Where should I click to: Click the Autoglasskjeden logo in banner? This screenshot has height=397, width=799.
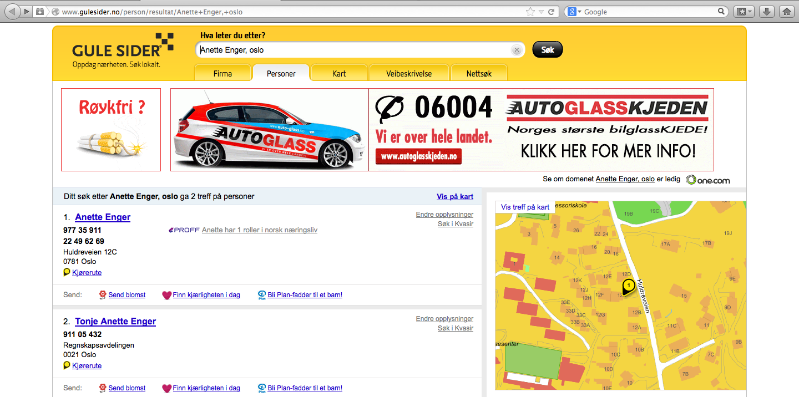point(607,108)
